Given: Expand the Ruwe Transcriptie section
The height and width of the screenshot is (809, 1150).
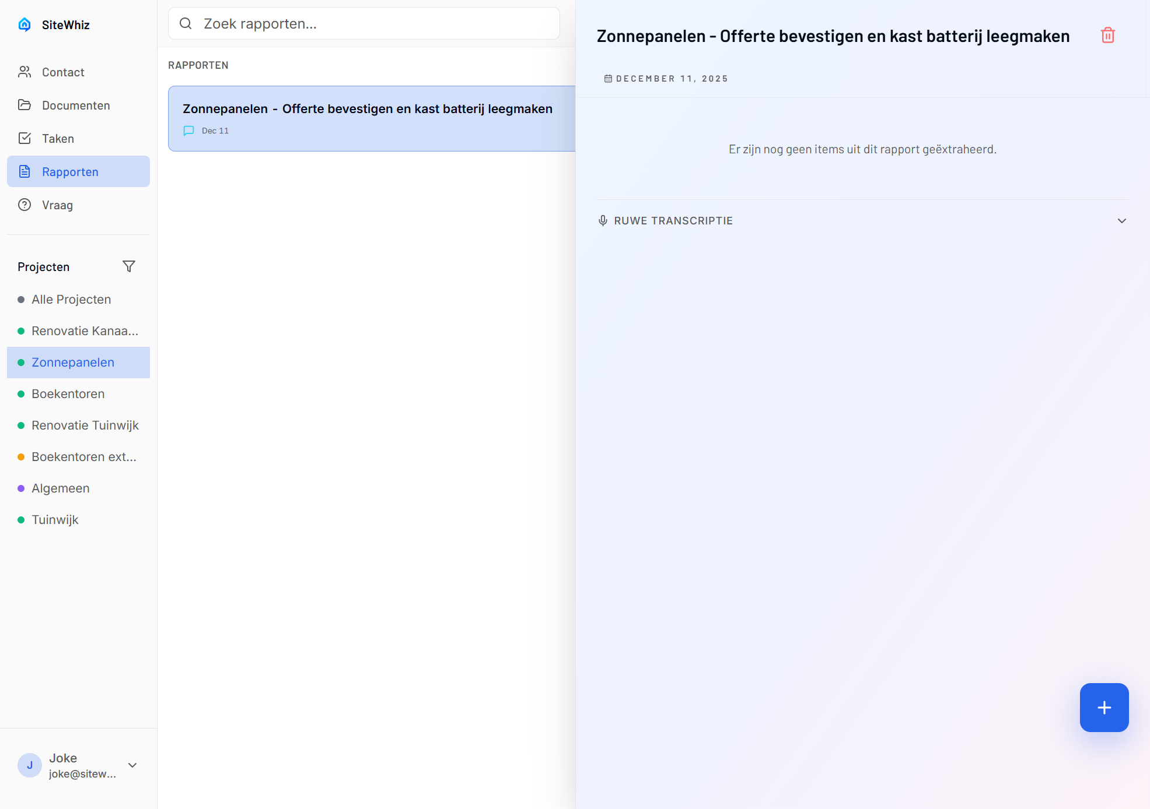Looking at the screenshot, I should coord(1121,221).
